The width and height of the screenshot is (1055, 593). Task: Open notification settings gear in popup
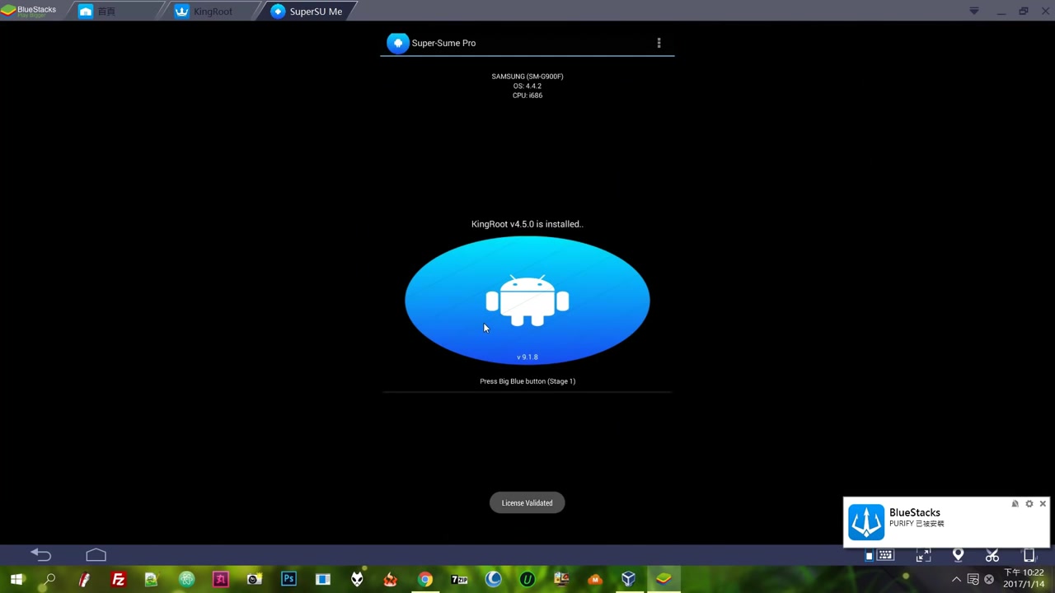coord(1029,503)
